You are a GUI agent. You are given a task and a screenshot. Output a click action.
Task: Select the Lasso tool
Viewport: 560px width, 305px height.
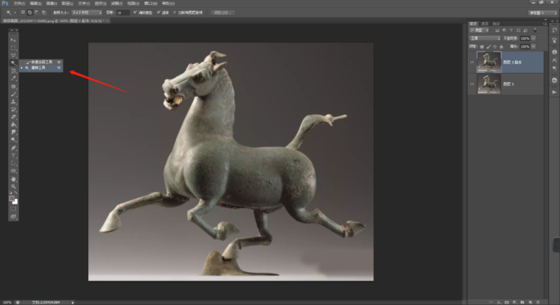pos(14,55)
